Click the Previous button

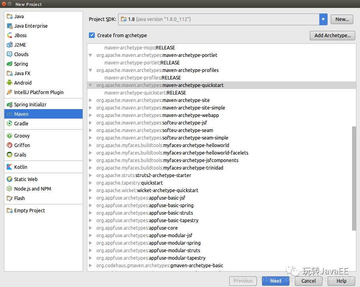[243, 281]
